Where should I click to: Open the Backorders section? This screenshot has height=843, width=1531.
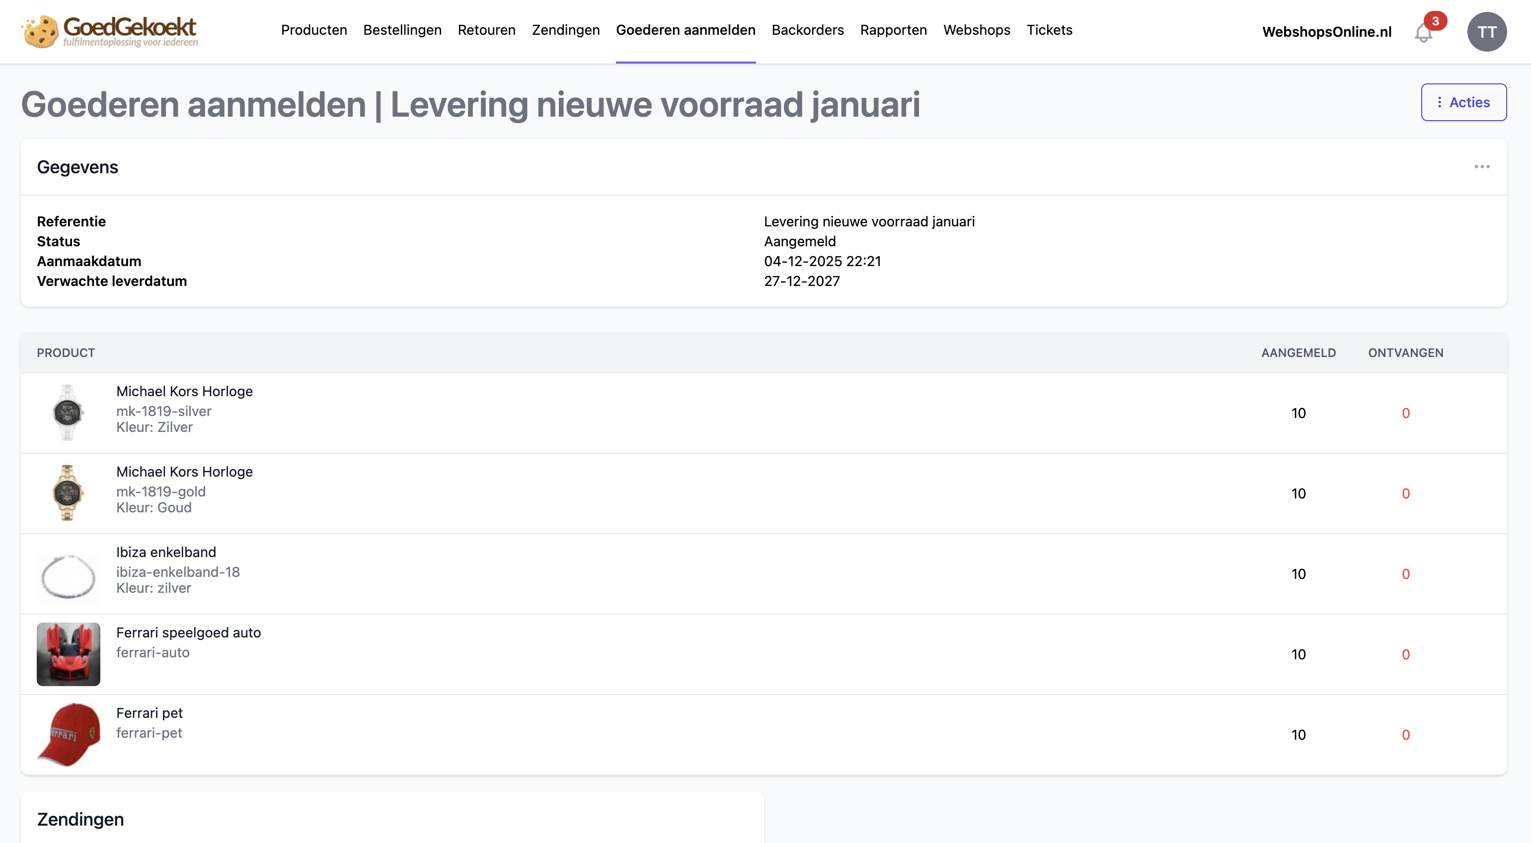pyautogui.click(x=807, y=30)
